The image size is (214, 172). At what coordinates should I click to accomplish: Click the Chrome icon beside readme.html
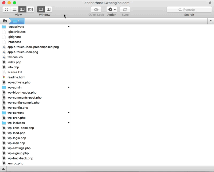tap(4, 77)
